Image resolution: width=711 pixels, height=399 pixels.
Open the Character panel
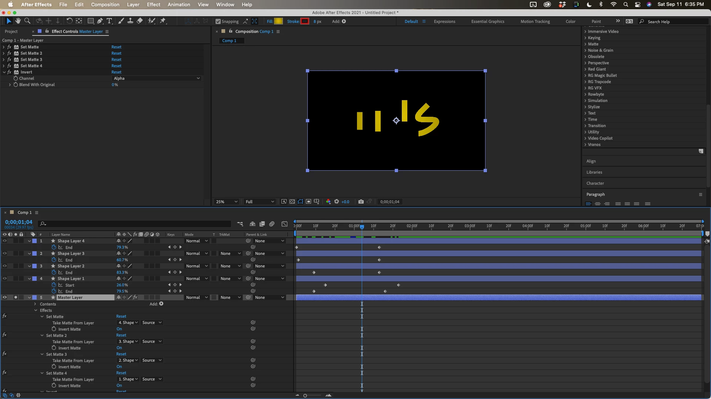coord(595,183)
